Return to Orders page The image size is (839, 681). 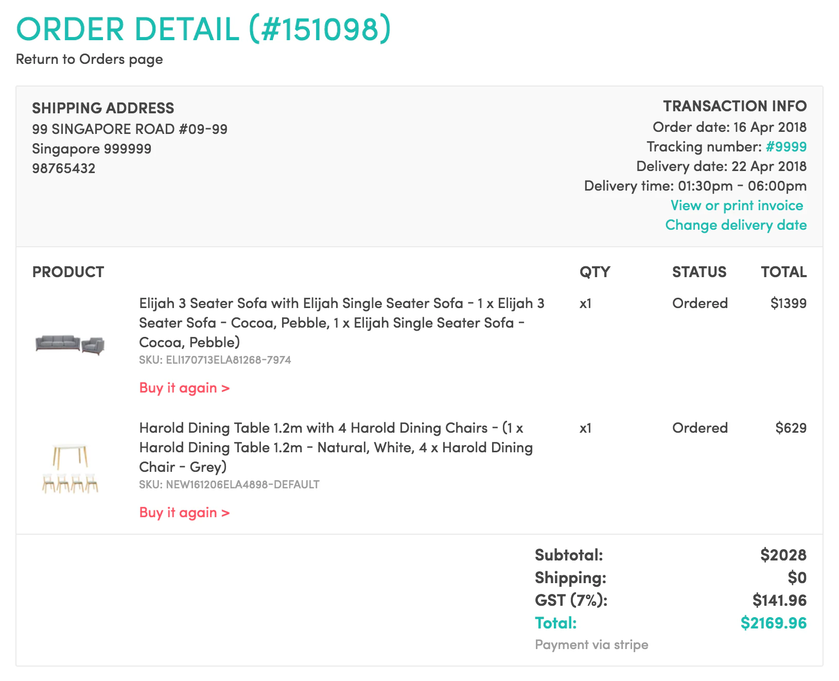(89, 59)
